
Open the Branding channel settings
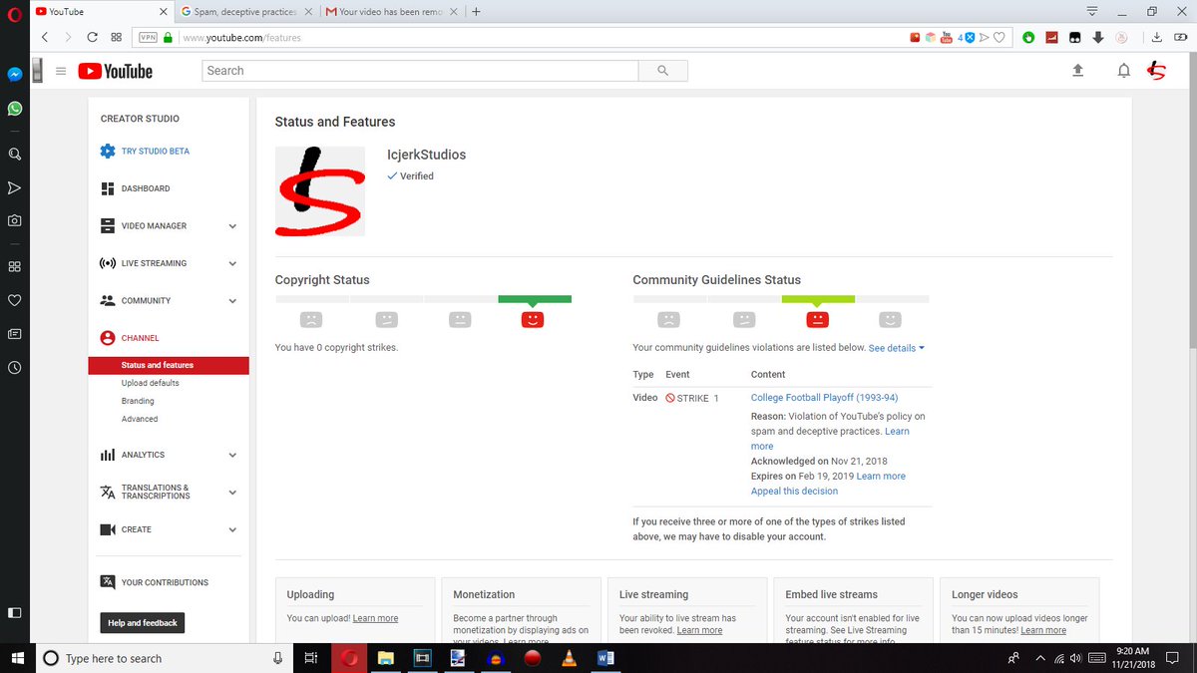138,401
